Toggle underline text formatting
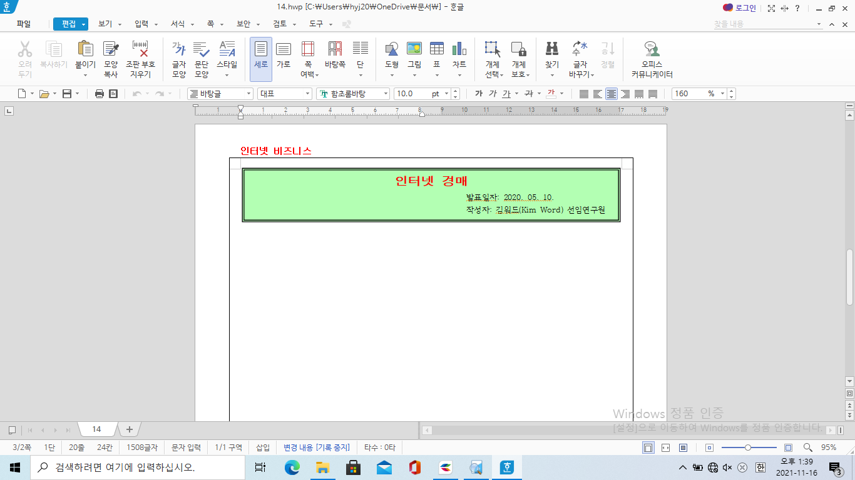 point(506,94)
